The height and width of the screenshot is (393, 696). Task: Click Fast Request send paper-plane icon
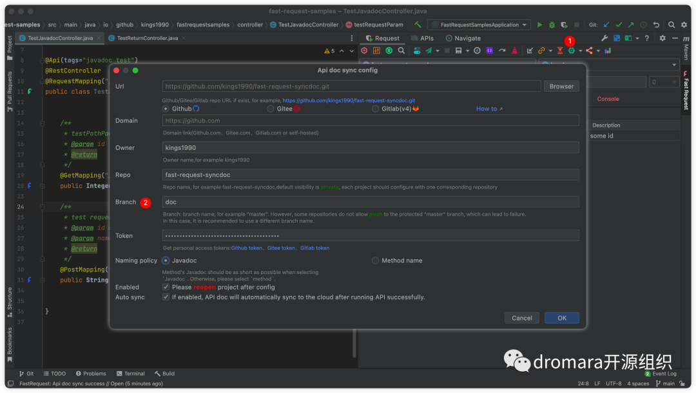429,51
